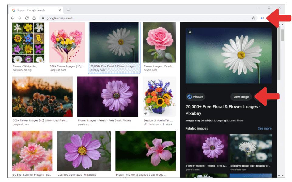Open the large white daisy preview image

point(228,56)
